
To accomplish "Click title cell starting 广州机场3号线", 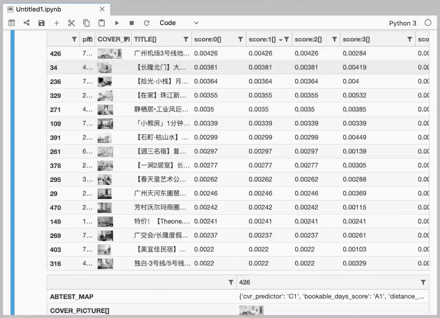I will [162, 53].
